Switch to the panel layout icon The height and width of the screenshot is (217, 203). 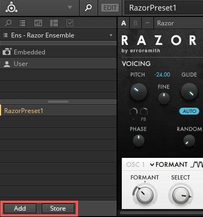(x=54, y=23)
